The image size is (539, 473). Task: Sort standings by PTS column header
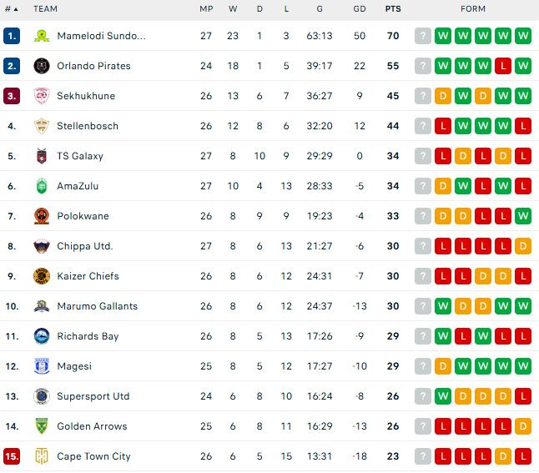[x=393, y=9]
